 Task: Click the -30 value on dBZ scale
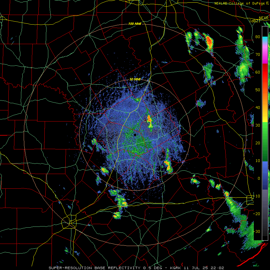point(256,231)
